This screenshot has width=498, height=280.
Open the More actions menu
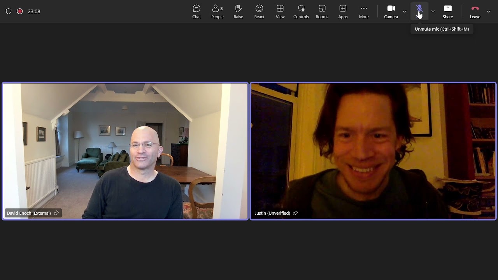point(364,11)
